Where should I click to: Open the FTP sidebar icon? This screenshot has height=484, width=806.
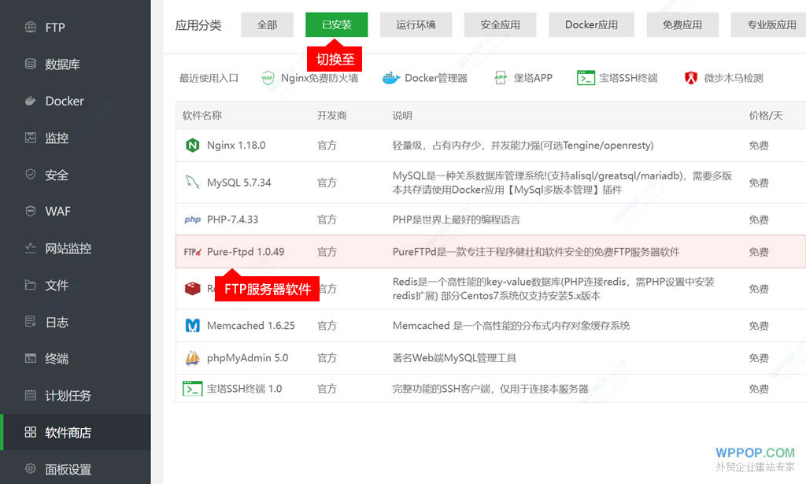coord(31,27)
